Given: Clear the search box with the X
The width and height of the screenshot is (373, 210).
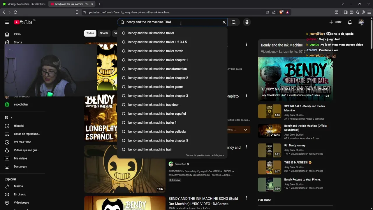Looking at the screenshot, I should [224, 22].
